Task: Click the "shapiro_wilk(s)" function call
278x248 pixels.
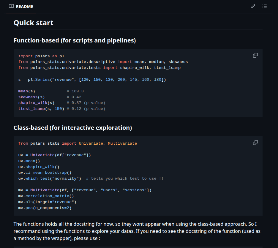Action: [x=36, y=103]
